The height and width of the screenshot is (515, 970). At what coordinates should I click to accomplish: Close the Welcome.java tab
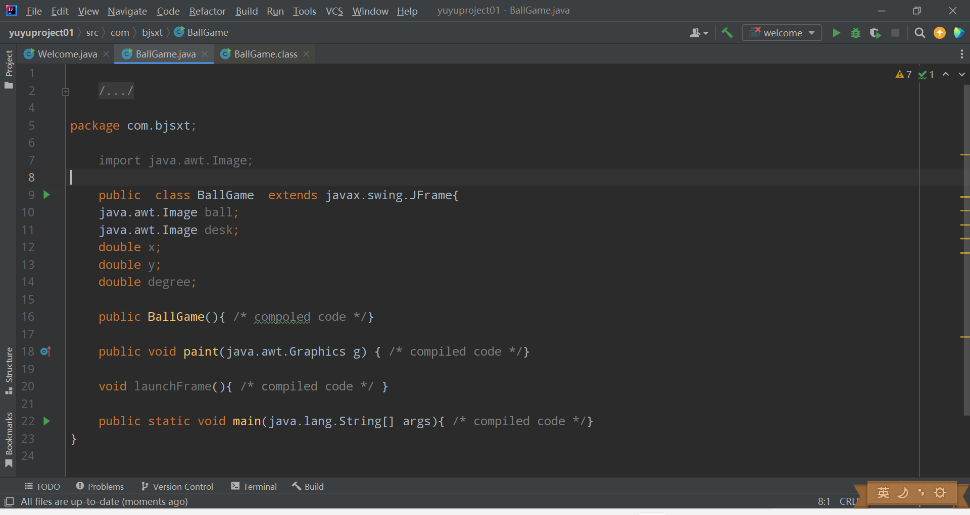(106, 54)
